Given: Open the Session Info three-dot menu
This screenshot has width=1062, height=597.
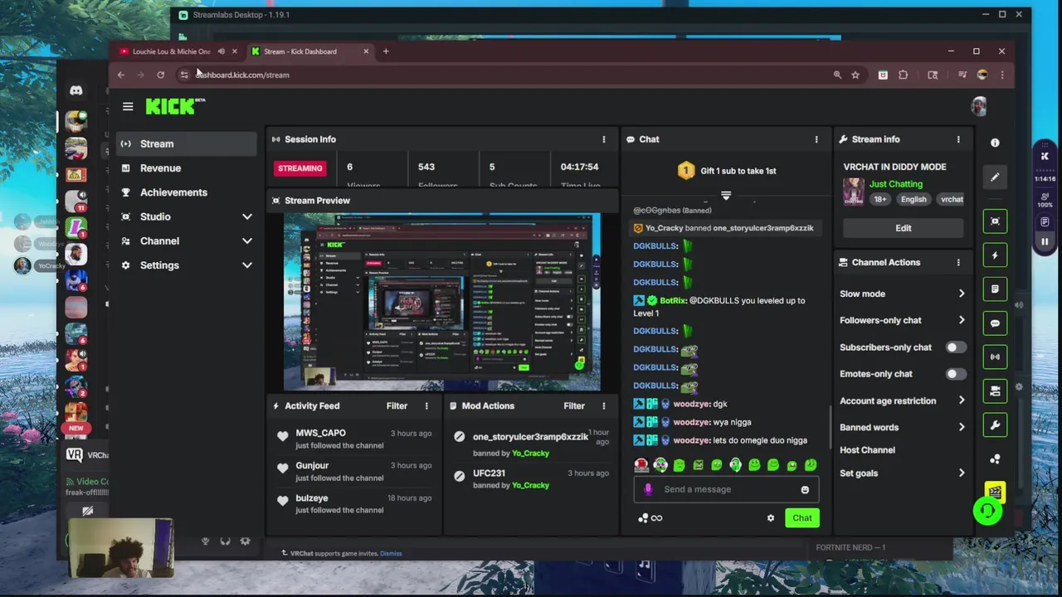Looking at the screenshot, I should pyautogui.click(x=604, y=139).
